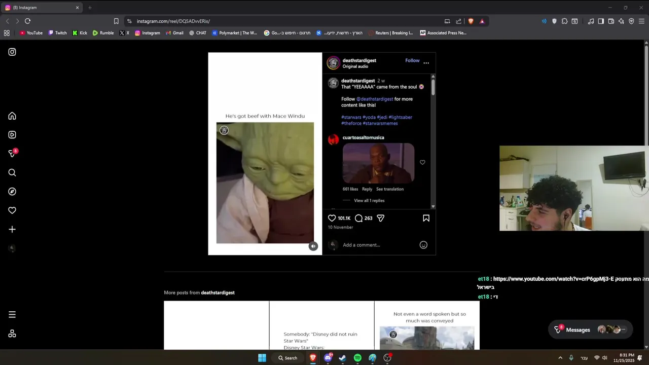Open Mace Windu GIF in comment
This screenshot has height=365, width=649.
tap(378, 163)
